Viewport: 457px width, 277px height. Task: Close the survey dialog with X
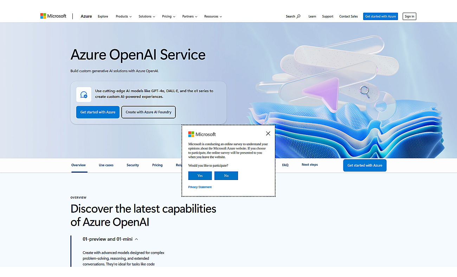268,134
